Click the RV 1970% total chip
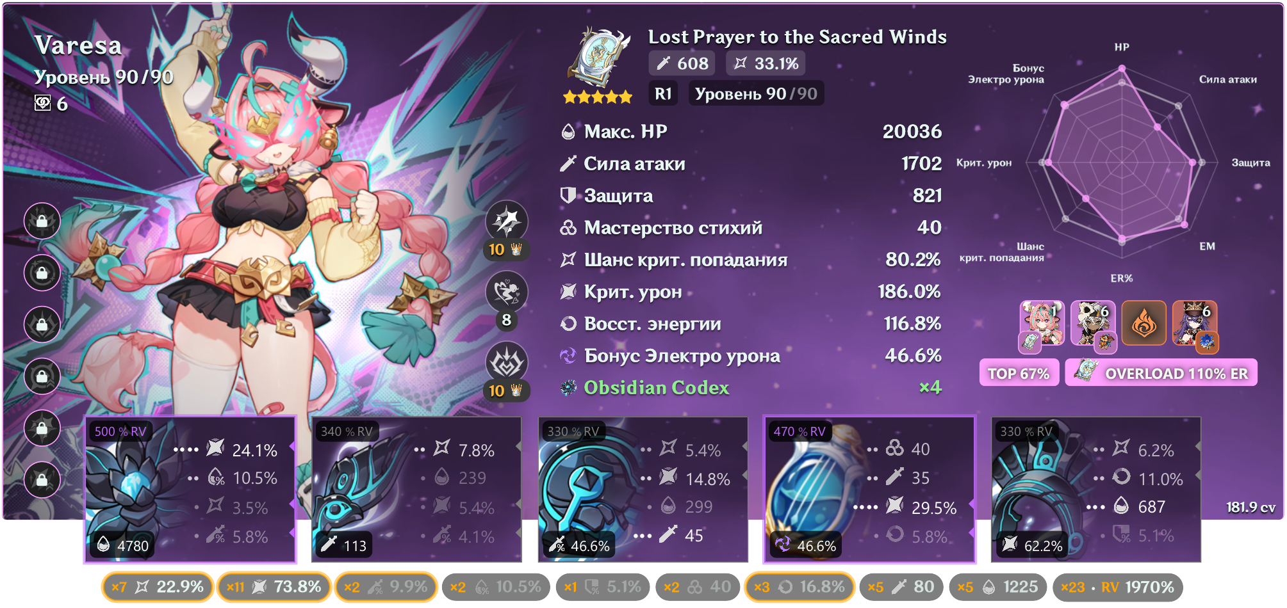 [1118, 587]
